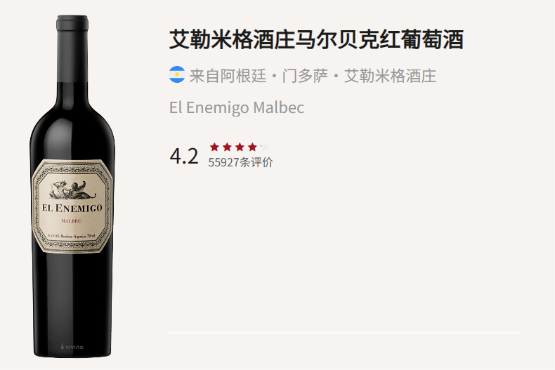
Task: Click the fourth red rating star
Action: point(252,147)
